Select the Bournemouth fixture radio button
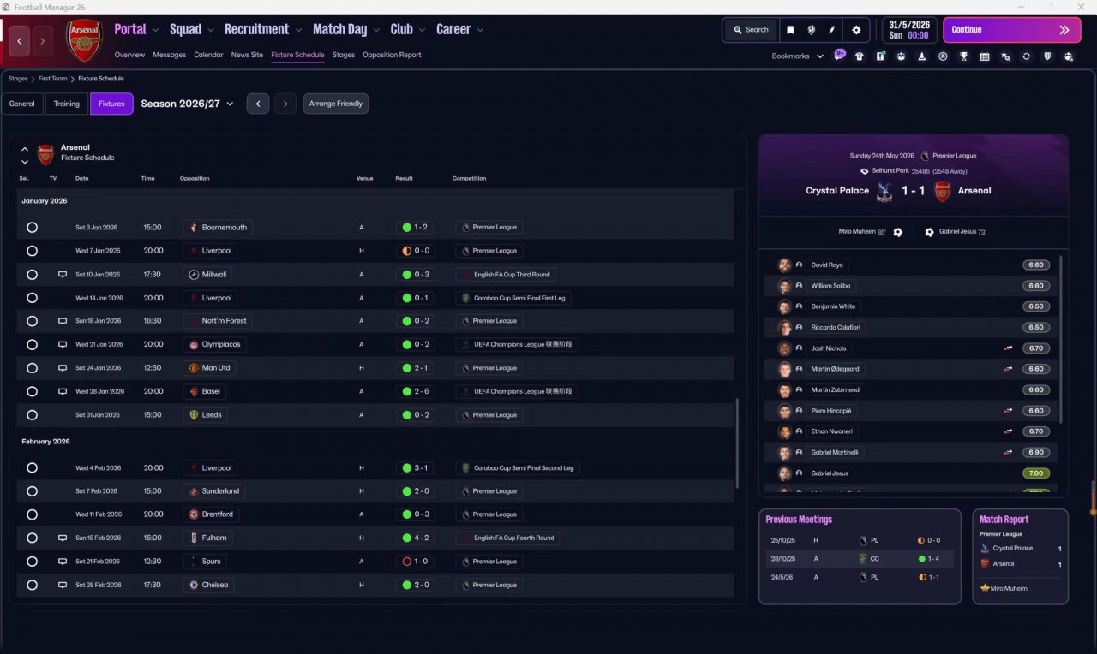1097x654 pixels. pos(32,228)
